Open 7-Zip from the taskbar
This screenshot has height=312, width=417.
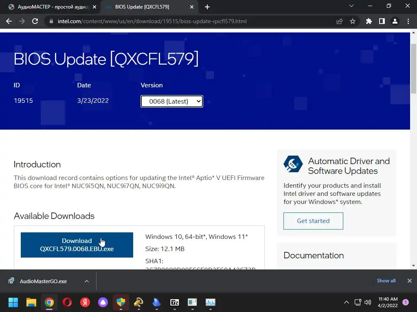174,302
